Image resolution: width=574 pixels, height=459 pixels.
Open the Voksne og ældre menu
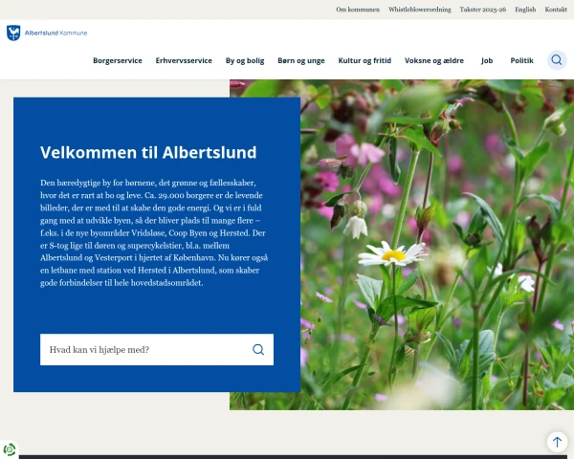click(x=434, y=61)
